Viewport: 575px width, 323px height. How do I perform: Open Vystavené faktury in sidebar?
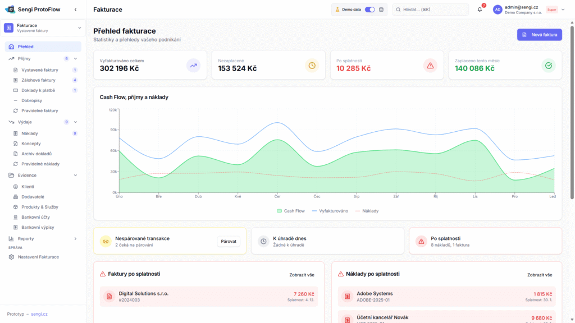pos(40,70)
